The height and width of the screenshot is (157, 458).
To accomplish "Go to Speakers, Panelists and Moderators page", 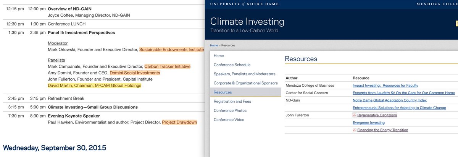I will [x=244, y=74].
